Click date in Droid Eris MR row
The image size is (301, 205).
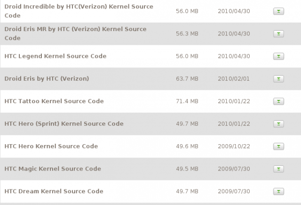coord(234,33)
